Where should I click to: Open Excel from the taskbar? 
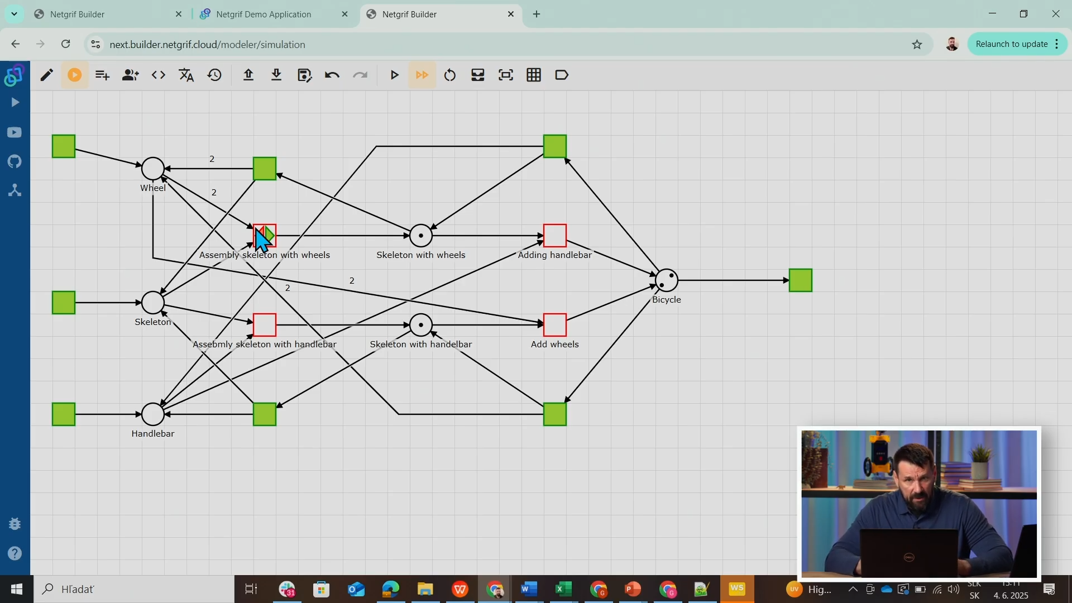(x=564, y=589)
